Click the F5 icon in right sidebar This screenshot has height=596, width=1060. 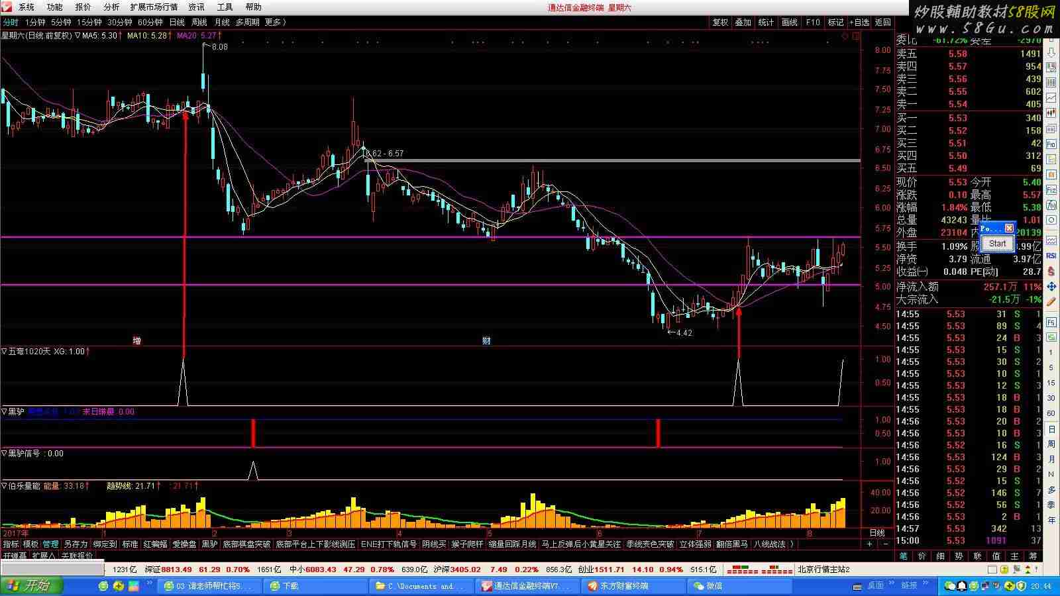tap(1051, 322)
